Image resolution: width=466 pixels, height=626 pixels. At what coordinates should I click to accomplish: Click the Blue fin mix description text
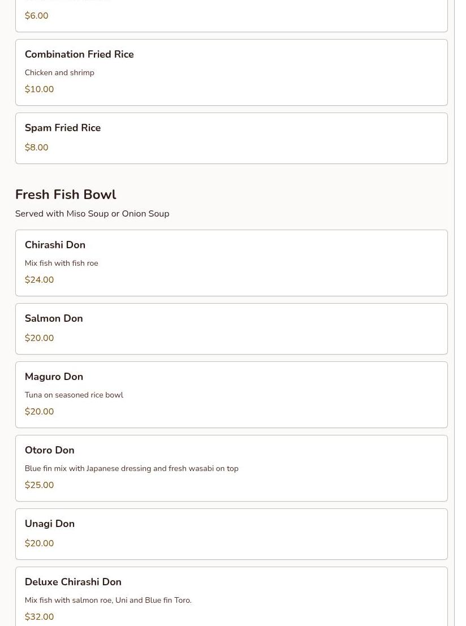click(131, 468)
